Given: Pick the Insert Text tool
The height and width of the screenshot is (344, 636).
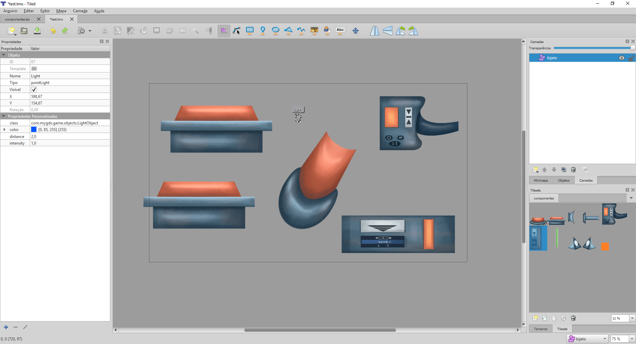Looking at the screenshot, I should (x=340, y=31).
